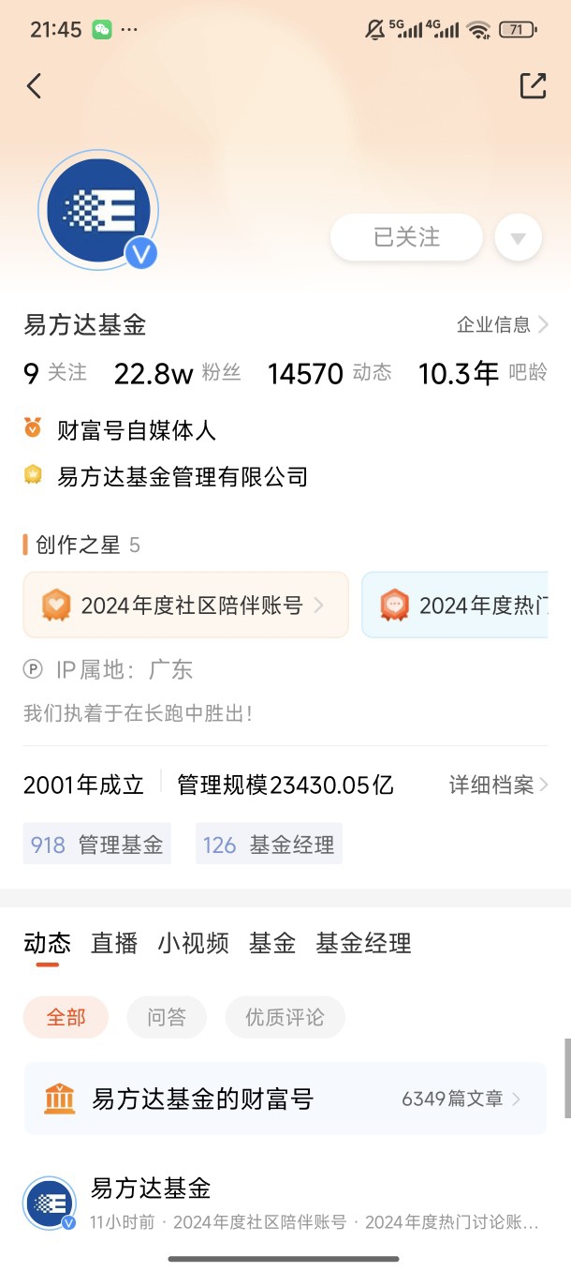Tap the blue verified badge on avatar
The height and width of the screenshot is (1271, 571).
point(141,253)
